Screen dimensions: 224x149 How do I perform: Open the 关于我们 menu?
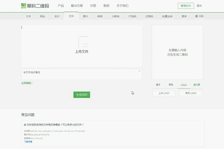click(123, 6)
